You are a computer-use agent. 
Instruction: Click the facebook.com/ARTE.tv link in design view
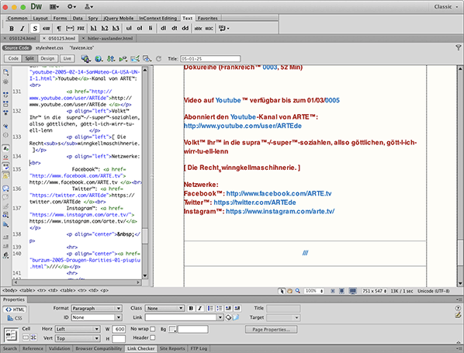pyautogui.click(x=279, y=193)
